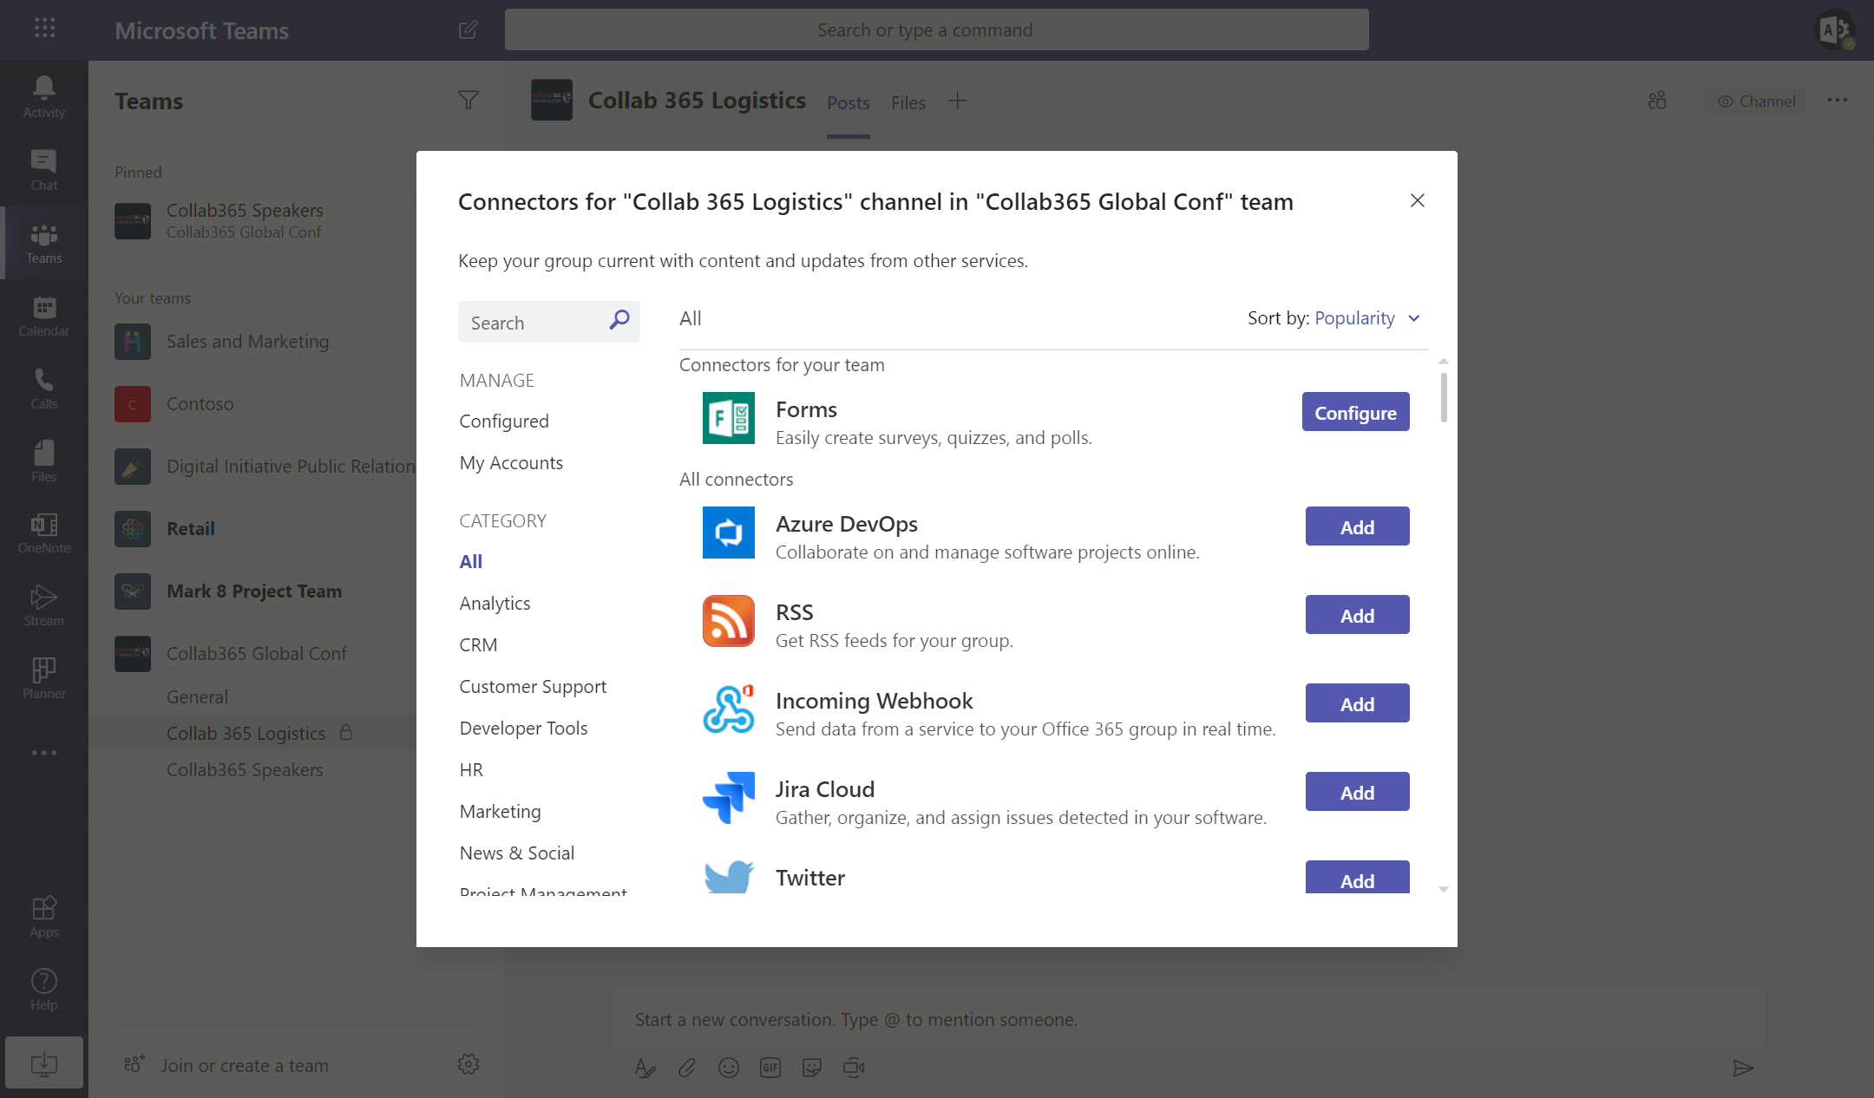
Task: Open the Help icon in sidebar
Action: click(x=43, y=990)
